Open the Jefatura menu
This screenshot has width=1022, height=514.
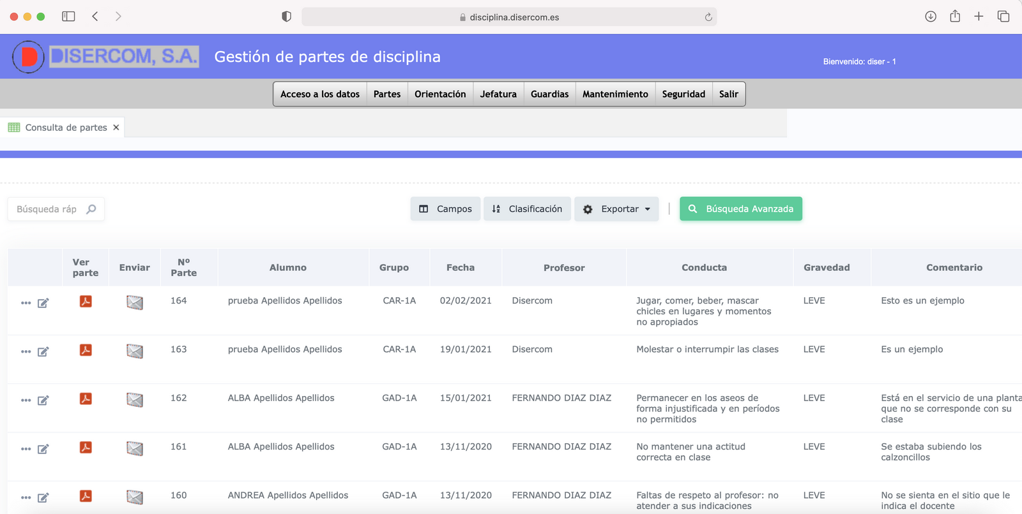point(498,94)
